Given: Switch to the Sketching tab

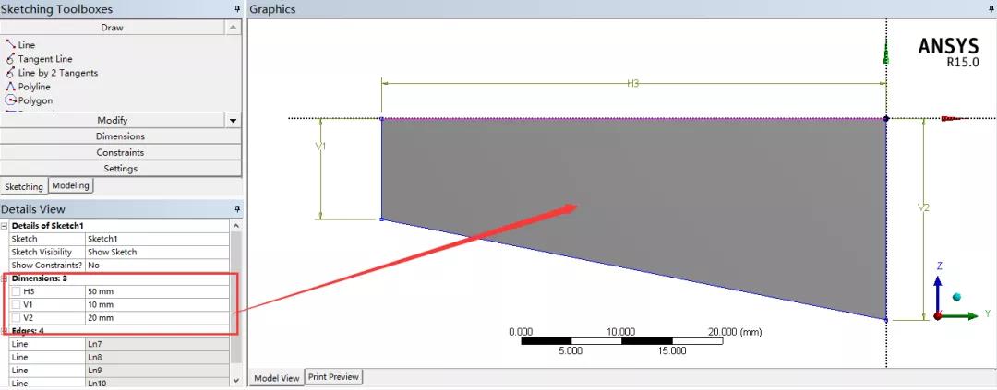Looking at the screenshot, I should click(x=24, y=187).
